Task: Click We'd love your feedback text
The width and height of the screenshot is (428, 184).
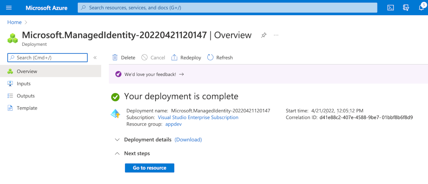Action: click(150, 74)
